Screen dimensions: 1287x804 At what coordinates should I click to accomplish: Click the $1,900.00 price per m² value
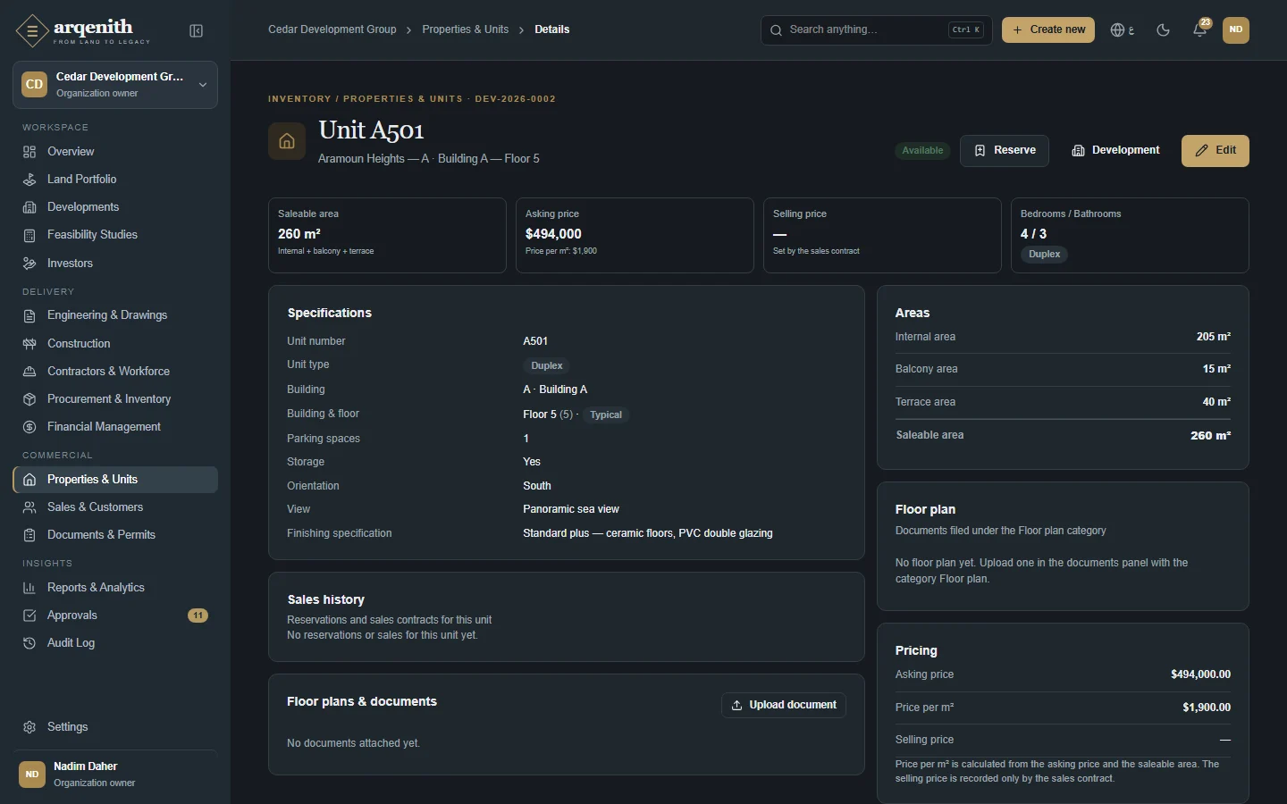coord(1207,708)
